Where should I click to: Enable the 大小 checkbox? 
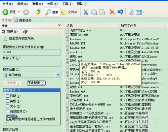(x=8, y=106)
